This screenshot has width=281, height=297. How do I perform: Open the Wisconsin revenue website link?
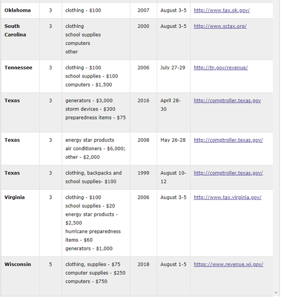coord(228,265)
